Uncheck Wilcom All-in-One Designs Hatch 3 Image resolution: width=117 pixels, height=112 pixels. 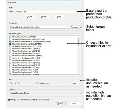[x=10, y=44]
